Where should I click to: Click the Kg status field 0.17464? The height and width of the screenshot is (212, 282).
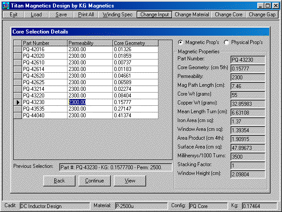pos(259,206)
